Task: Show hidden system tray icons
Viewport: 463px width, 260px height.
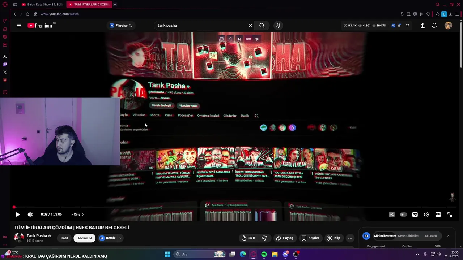Action: coord(417,254)
